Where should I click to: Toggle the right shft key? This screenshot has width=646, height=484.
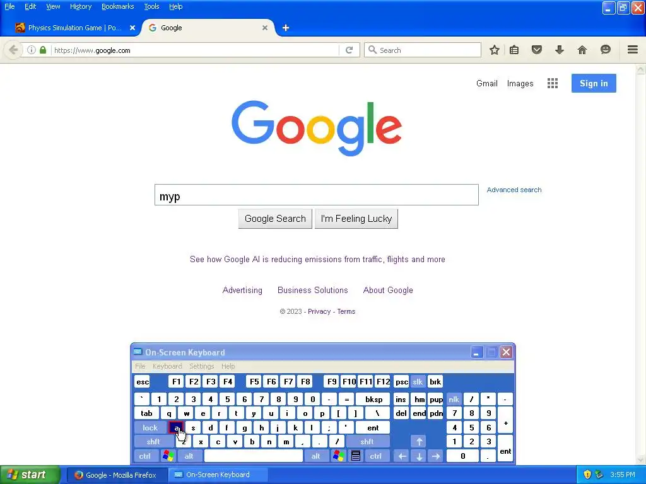point(367,442)
